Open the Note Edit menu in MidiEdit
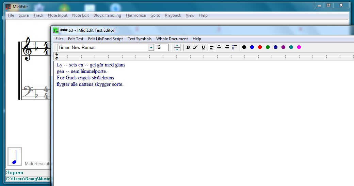 tap(80, 15)
